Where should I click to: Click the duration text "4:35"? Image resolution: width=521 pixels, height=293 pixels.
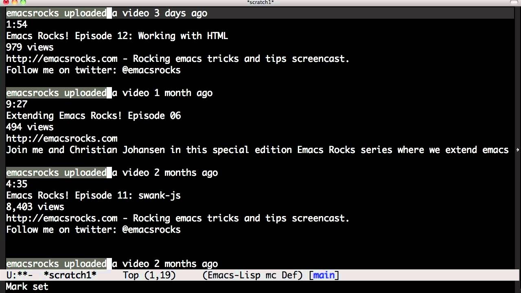pos(17,184)
